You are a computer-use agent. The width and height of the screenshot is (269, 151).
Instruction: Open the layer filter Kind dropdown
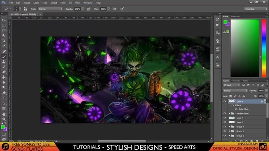point(231,85)
